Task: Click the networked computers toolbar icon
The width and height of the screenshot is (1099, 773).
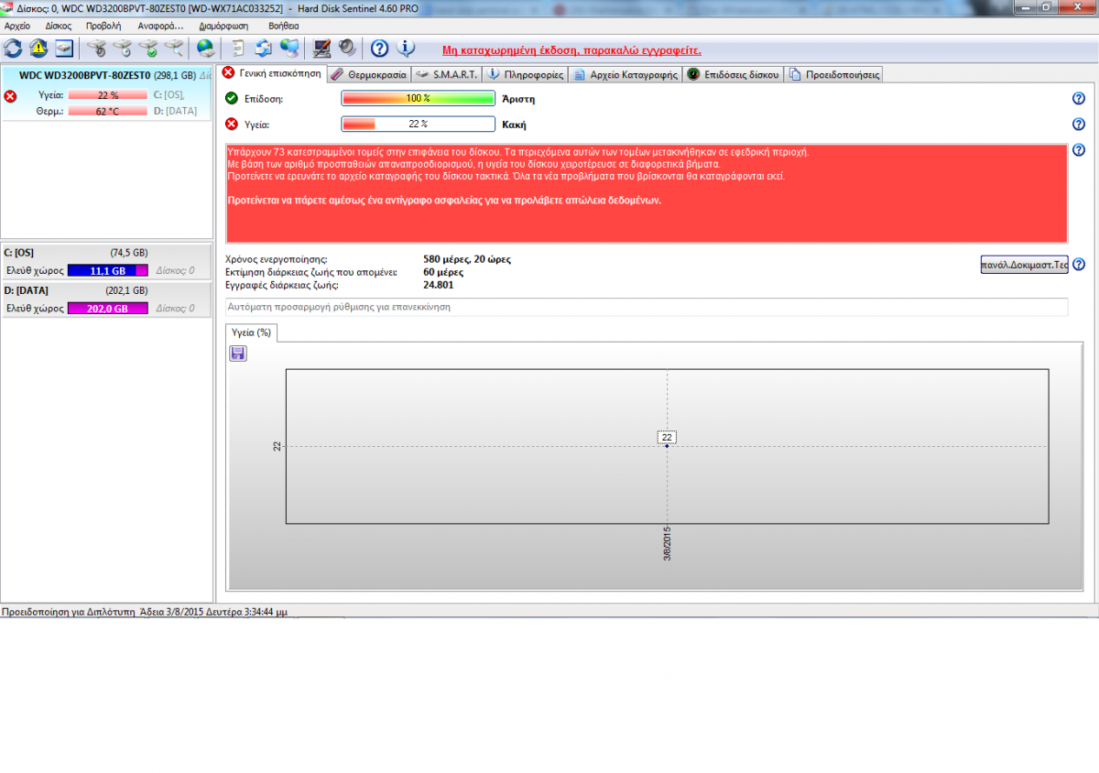Action: tap(289, 48)
